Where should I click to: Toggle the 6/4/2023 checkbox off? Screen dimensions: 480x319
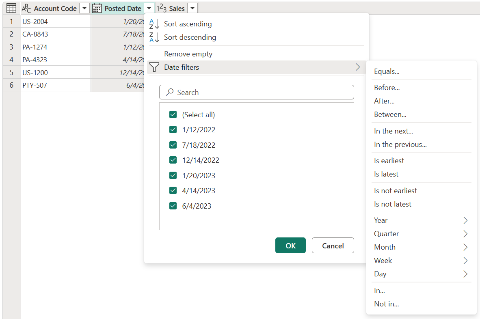pyautogui.click(x=173, y=206)
